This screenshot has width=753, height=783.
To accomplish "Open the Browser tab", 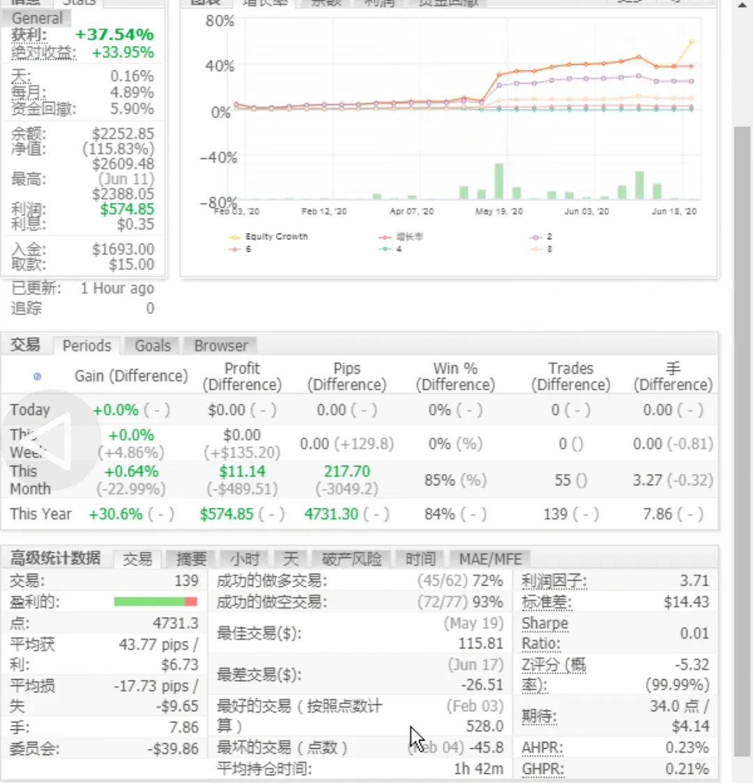I will tap(221, 346).
